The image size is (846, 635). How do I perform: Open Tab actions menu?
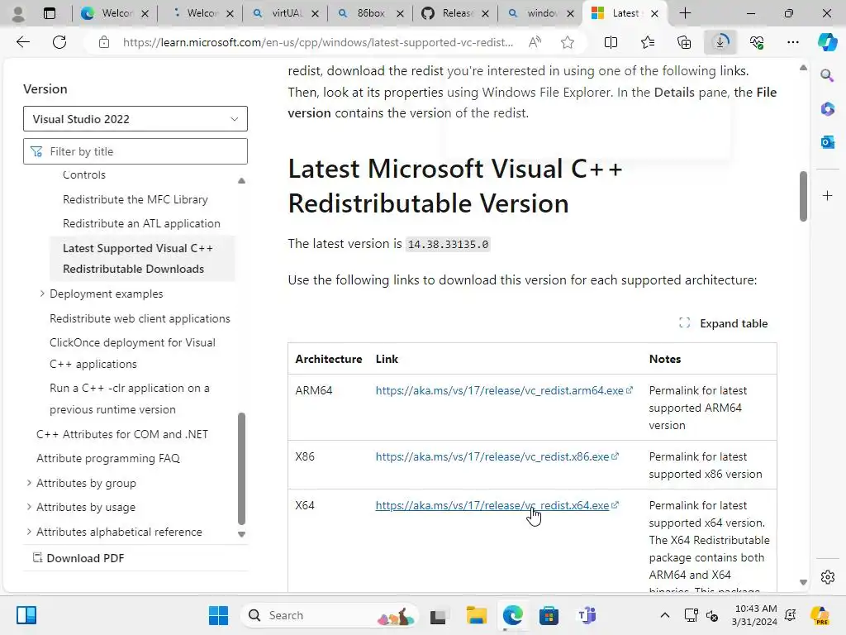click(49, 13)
